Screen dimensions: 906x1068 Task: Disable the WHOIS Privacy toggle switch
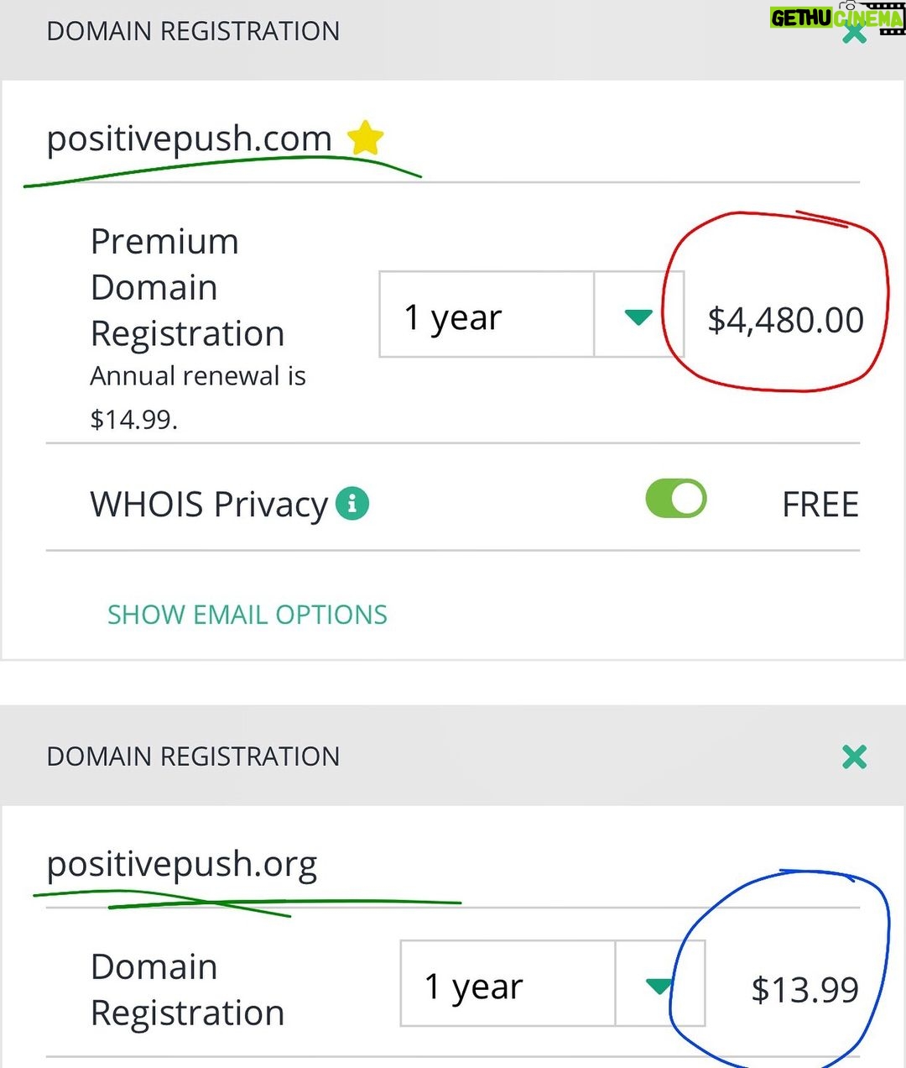[676, 499]
